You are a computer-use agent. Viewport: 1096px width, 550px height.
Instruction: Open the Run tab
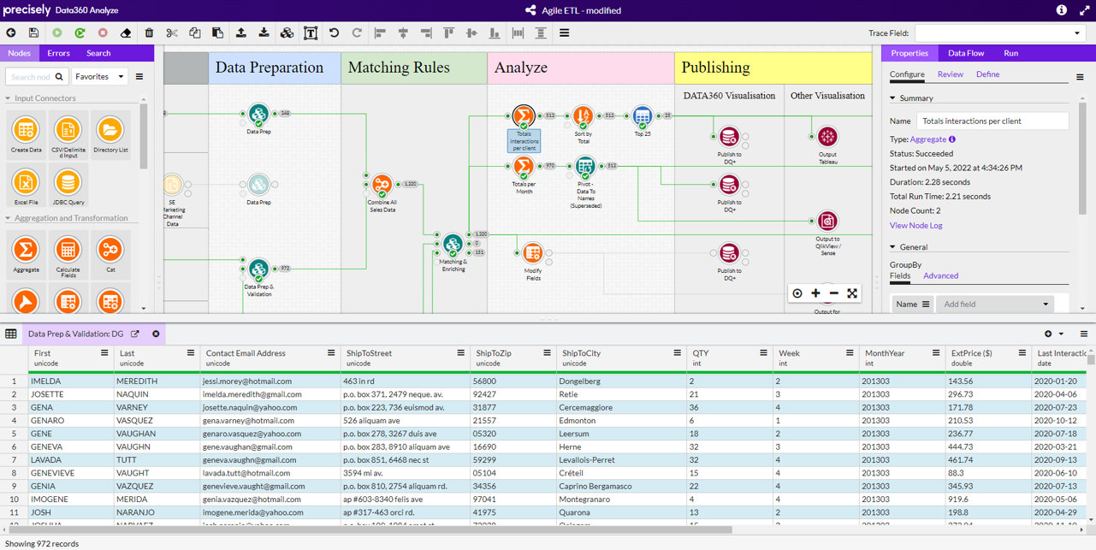(x=1010, y=53)
